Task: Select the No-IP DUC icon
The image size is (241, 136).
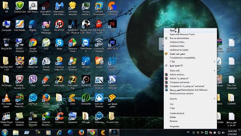Action: [x=59, y=26]
